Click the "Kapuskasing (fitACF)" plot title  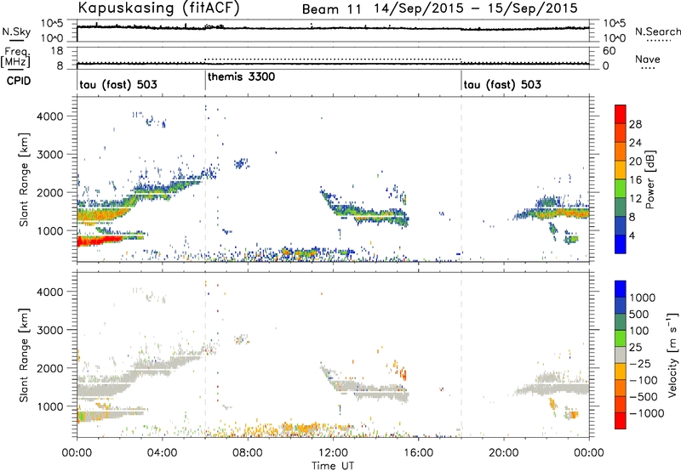[x=159, y=8]
